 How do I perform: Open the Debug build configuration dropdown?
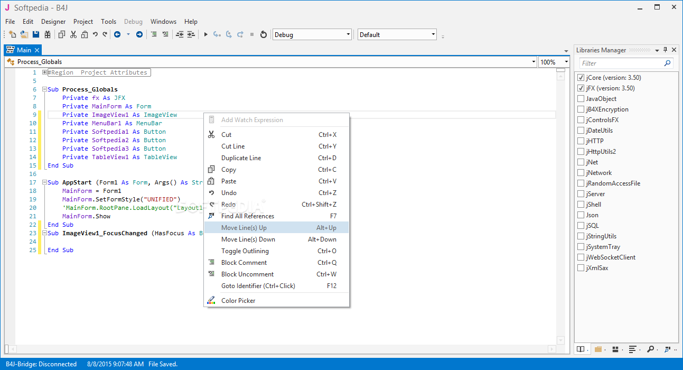point(312,35)
